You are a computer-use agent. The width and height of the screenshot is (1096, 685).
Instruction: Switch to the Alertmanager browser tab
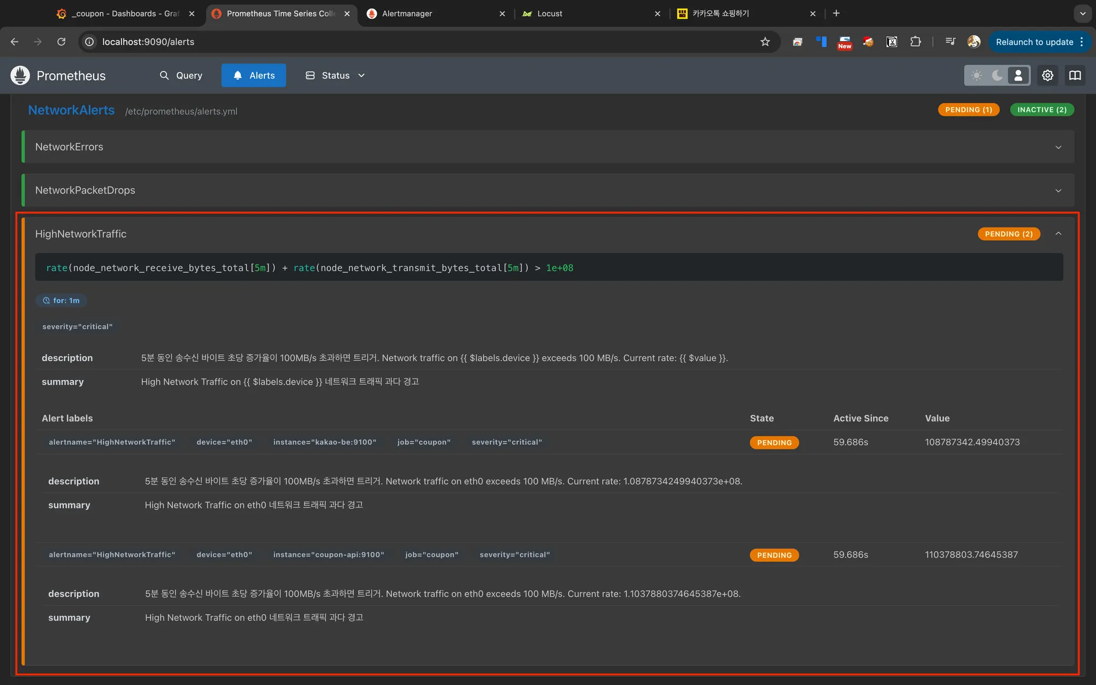(x=407, y=13)
